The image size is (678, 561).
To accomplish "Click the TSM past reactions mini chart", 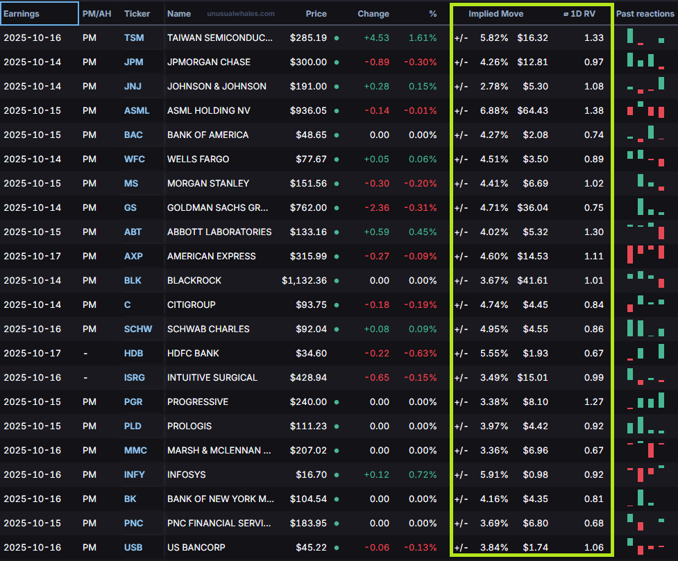I will point(645,37).
